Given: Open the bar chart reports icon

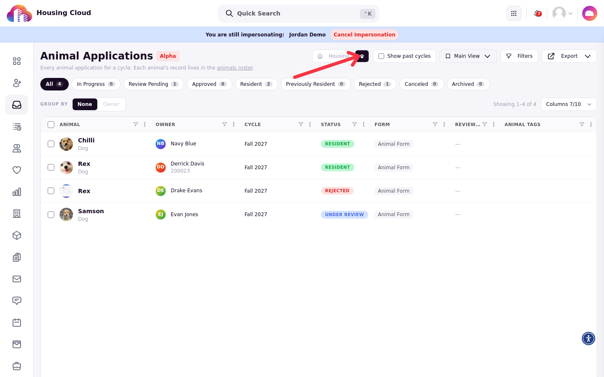Looking at the screenshot, I should click(17, 192).
